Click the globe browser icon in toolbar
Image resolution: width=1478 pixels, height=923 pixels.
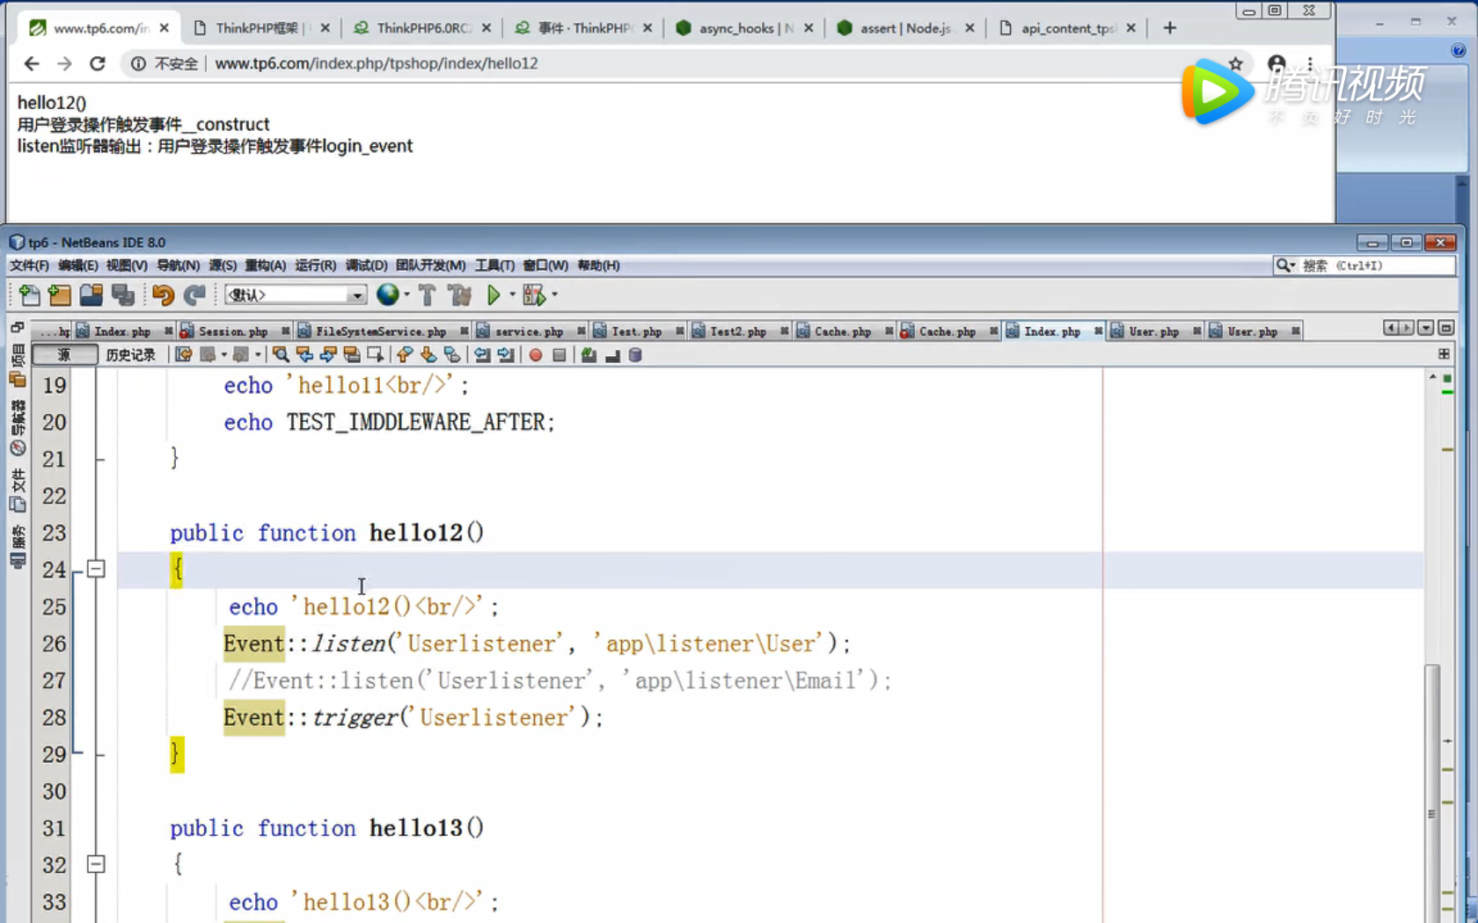(387, 295)
